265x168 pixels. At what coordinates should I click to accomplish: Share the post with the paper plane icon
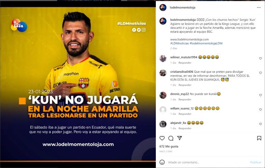tap(179, 138)
